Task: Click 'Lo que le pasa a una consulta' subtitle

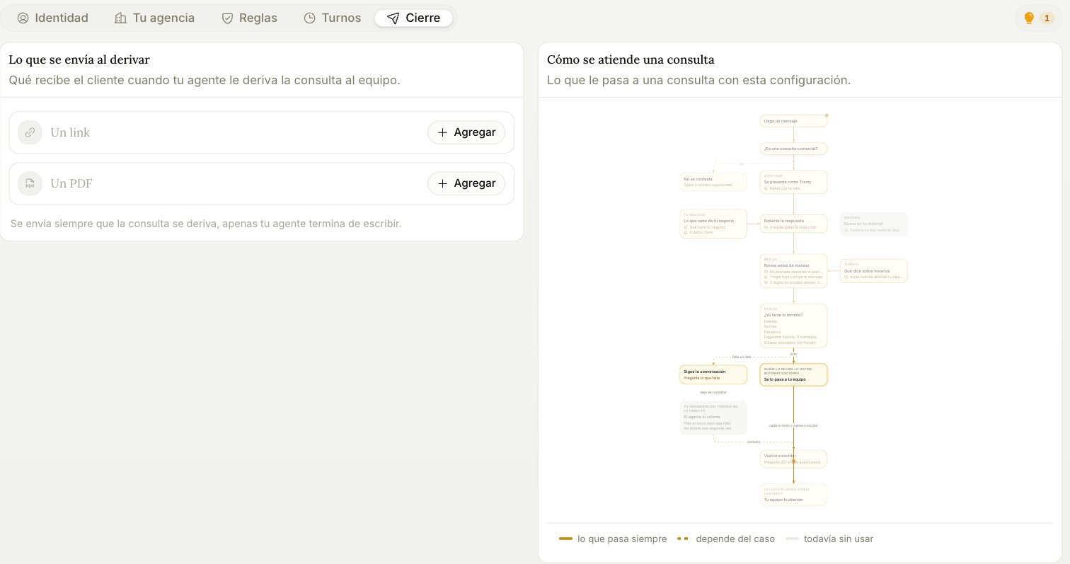Action: point(699,80)
